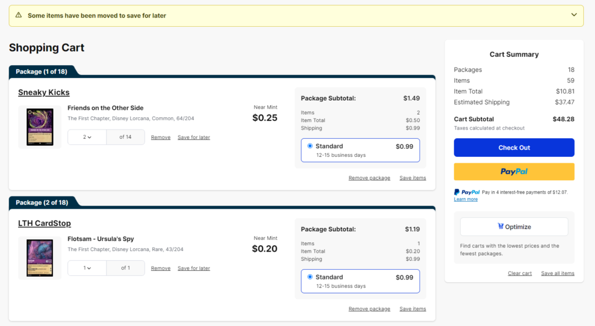This screenshot has height=326, width=595.
Task: Click the Package (2 of 18) tab header
Action: 42,202
